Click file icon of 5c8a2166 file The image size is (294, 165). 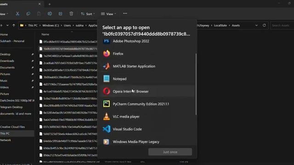click(41, 99)
